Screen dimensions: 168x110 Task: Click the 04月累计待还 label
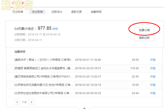tap(25, 29)
